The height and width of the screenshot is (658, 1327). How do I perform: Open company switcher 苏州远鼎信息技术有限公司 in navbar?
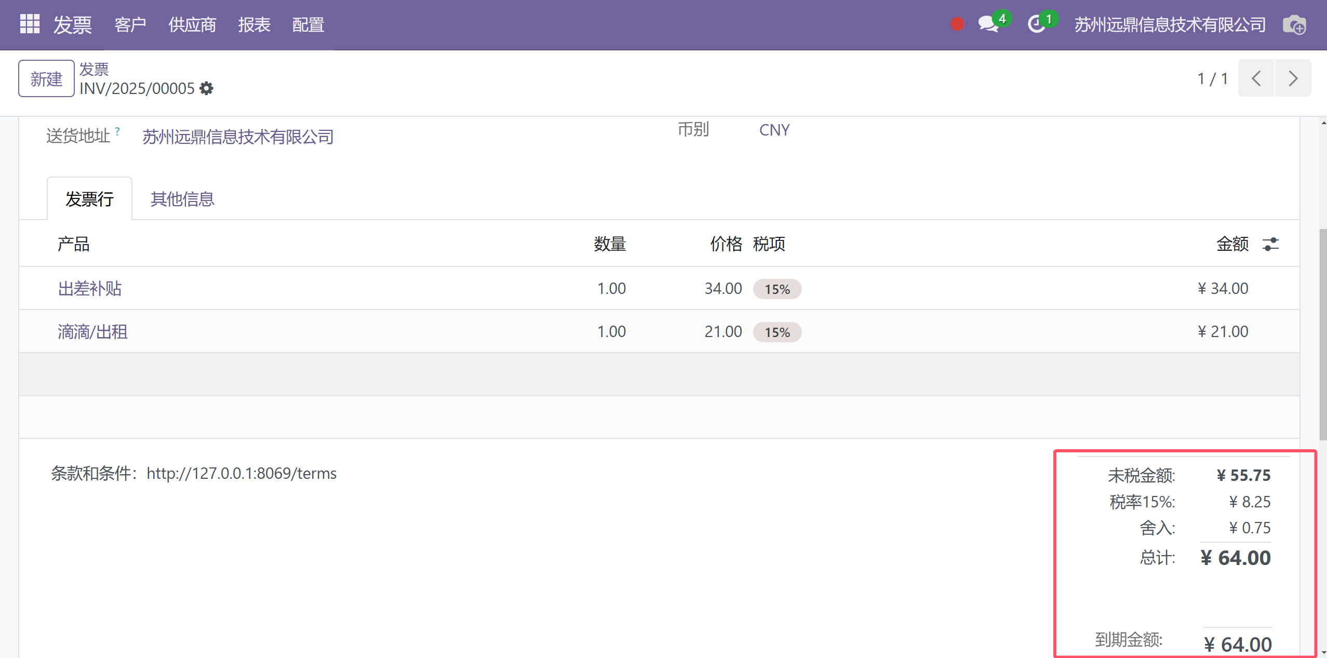pos(1170,24)
